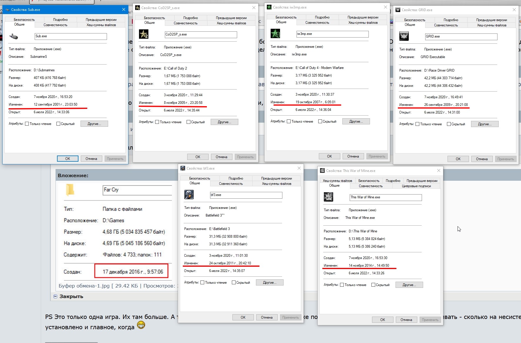Click OK in GRID.exe properties
Image resolution: width=521 pixels, height=343 pixels.
click(x=458, y=159)
